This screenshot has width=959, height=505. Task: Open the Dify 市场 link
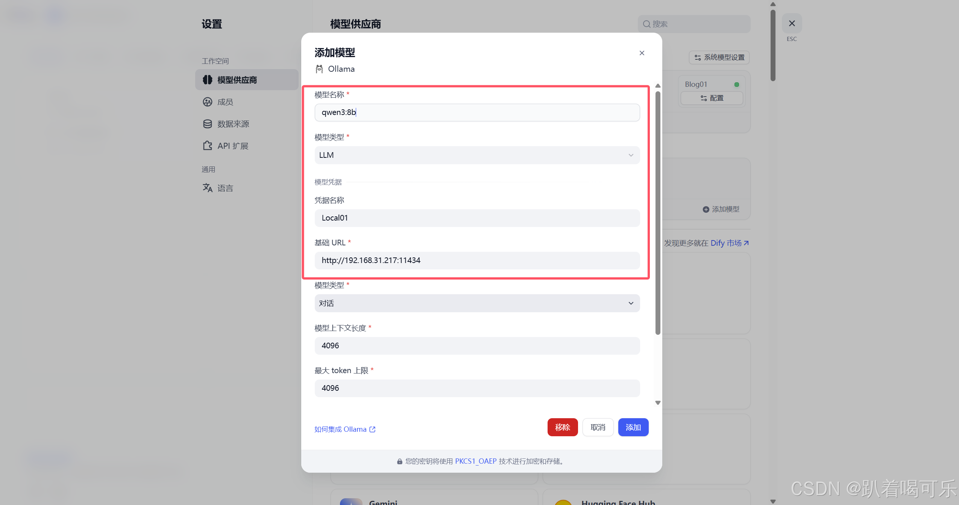click(x=729, y=243)
